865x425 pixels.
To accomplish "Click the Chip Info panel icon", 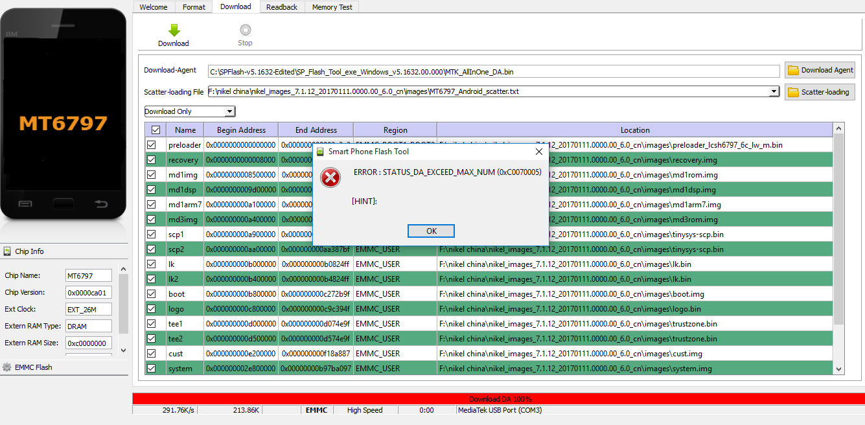I will (7, 251).
